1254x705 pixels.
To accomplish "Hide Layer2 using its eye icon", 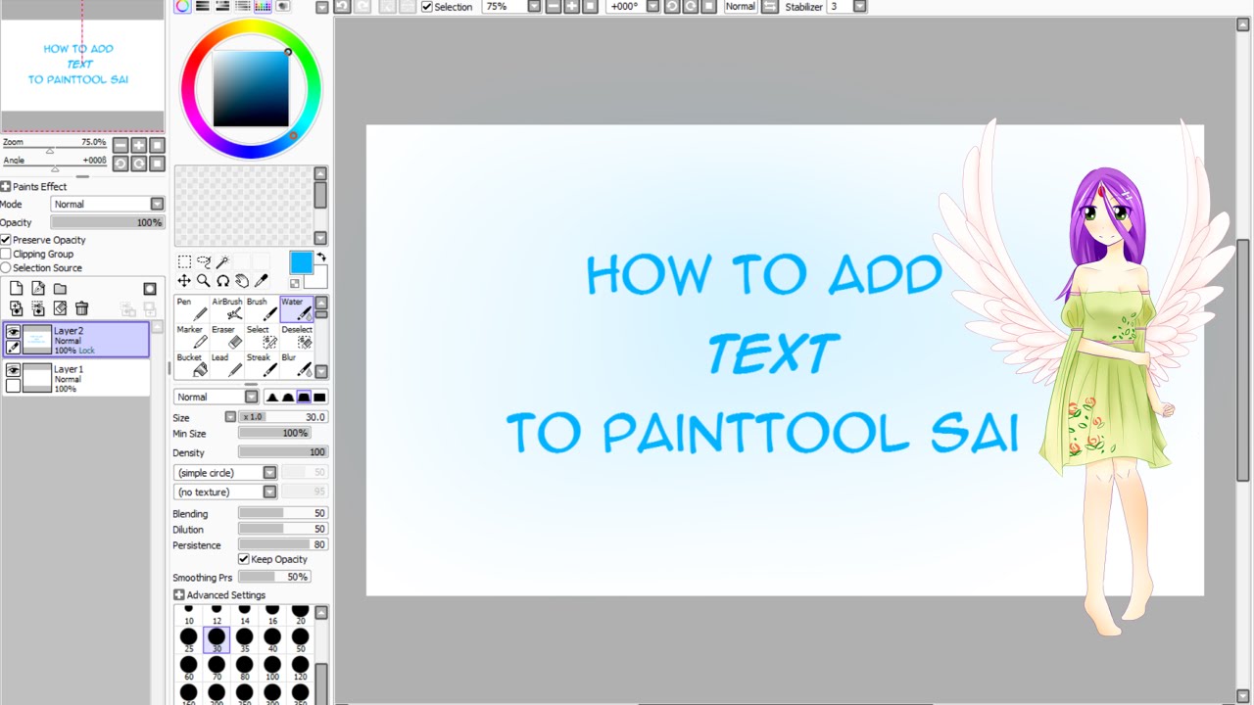I will 13,333.
